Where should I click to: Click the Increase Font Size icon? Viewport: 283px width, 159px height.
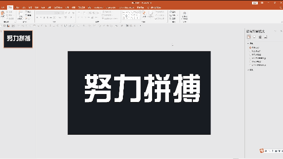66,13
